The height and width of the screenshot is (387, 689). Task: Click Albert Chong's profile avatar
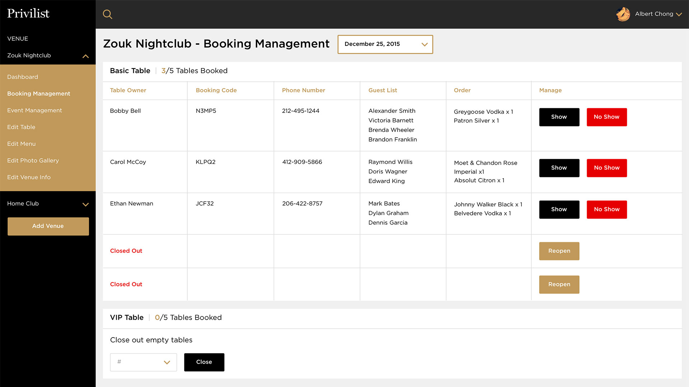click(x=623, y=14)
